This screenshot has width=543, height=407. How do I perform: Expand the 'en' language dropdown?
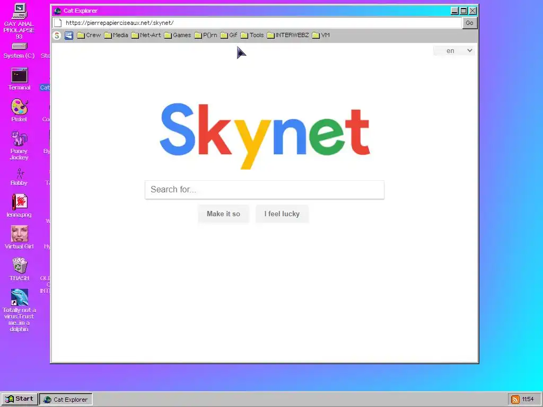(454, 51)
